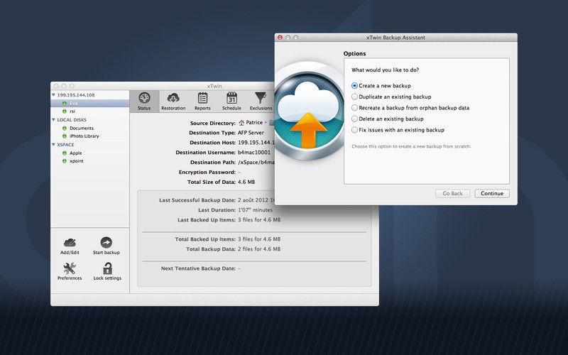Collapse the XSPACE group

tap(54, 145)
